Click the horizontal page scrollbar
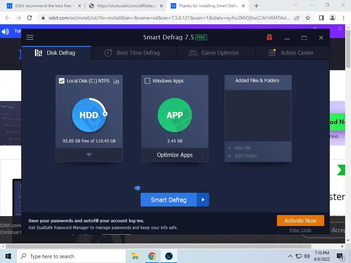This screenshot has width=351, height=263. pos(158,246)
